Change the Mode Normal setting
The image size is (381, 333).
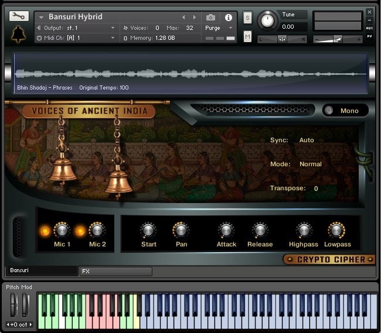310,164
